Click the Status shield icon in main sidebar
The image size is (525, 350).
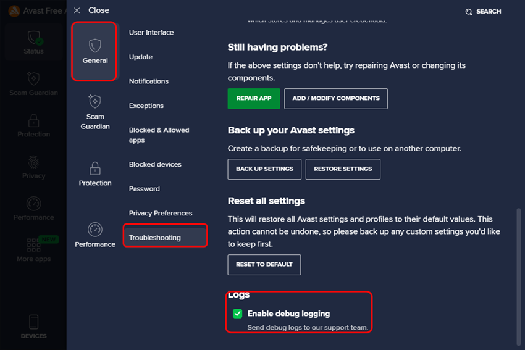coord(34,38)
